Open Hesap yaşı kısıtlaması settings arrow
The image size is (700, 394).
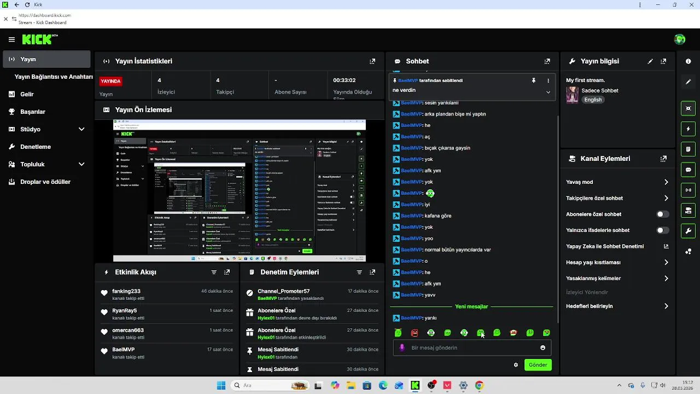666,262
